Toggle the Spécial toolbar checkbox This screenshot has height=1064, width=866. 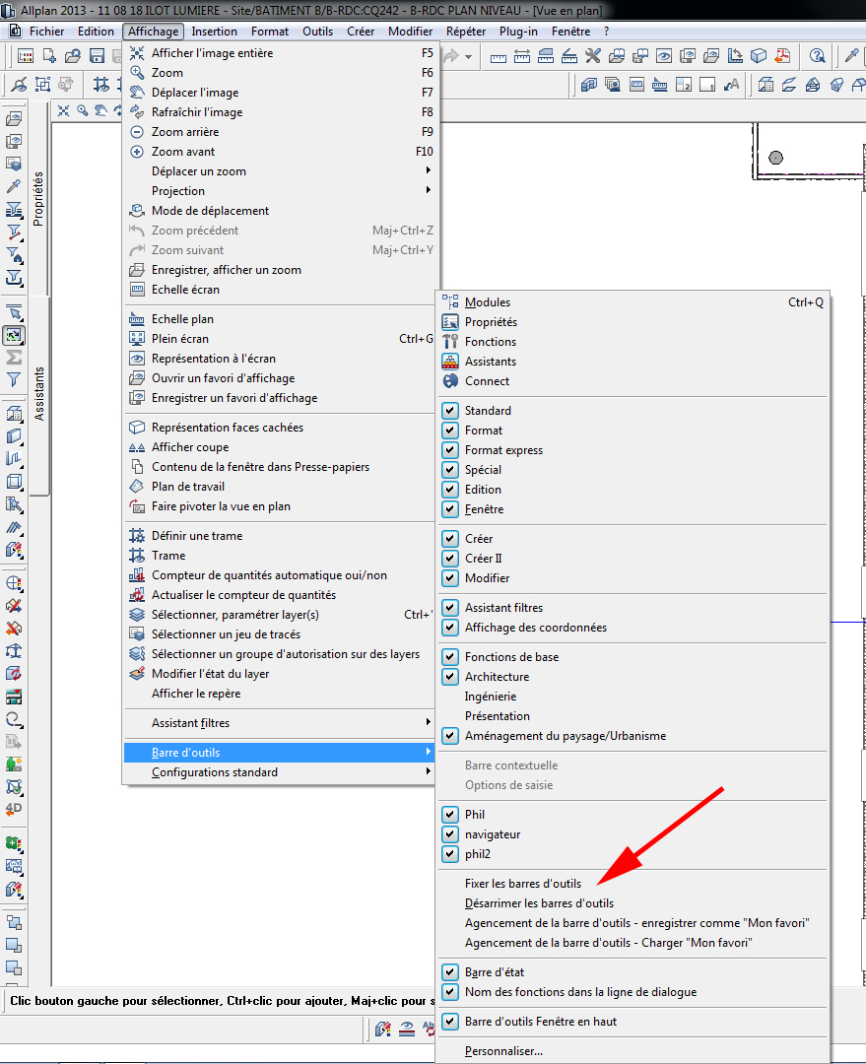450,470
